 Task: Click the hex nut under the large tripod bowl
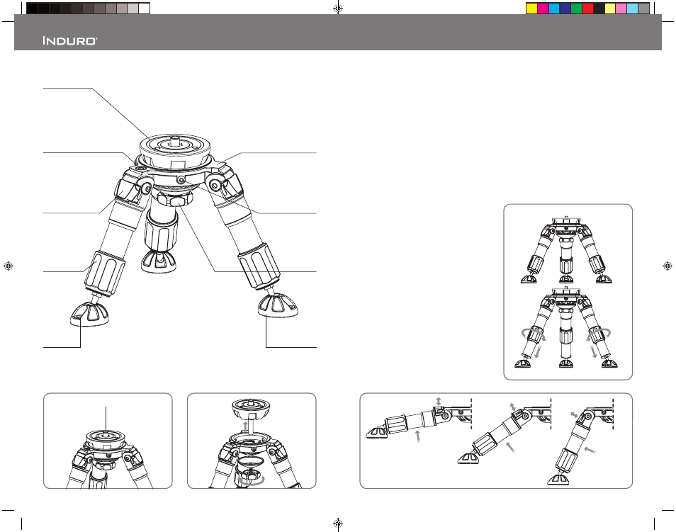174,200
